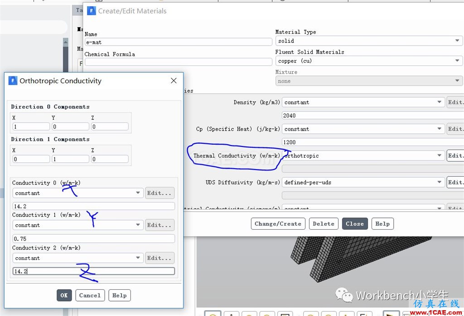Click Edit button for UDS Diffusivity

point(455,182)
